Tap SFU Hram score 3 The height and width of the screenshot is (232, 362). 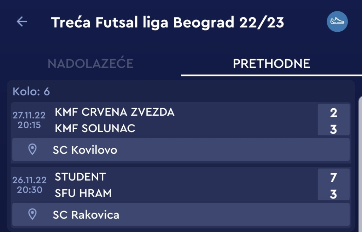pos(333,194)
